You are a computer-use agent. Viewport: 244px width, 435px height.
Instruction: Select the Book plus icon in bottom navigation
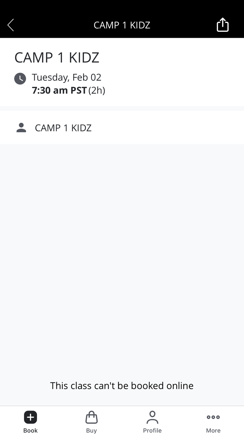[x=30, y=417]
